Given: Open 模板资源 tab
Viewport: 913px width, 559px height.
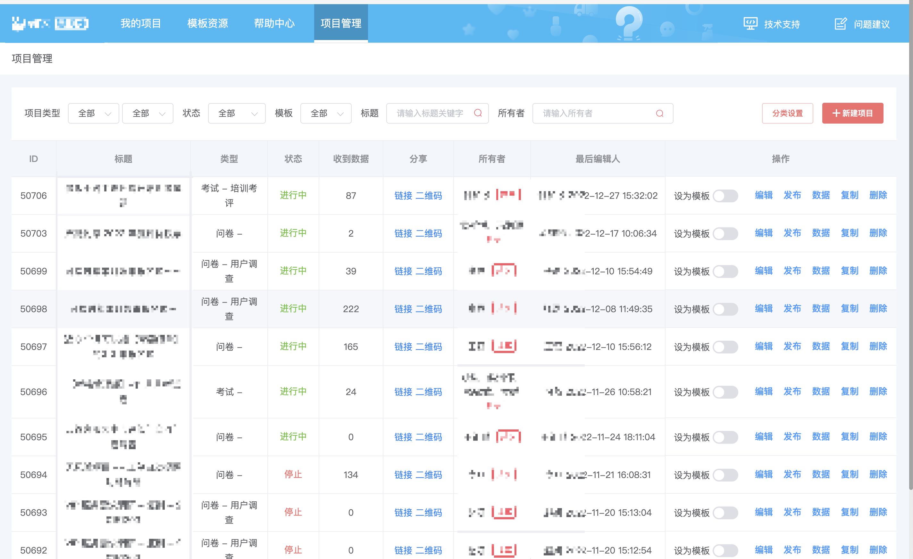Looking at the screenshot, I should click(207, 23).
